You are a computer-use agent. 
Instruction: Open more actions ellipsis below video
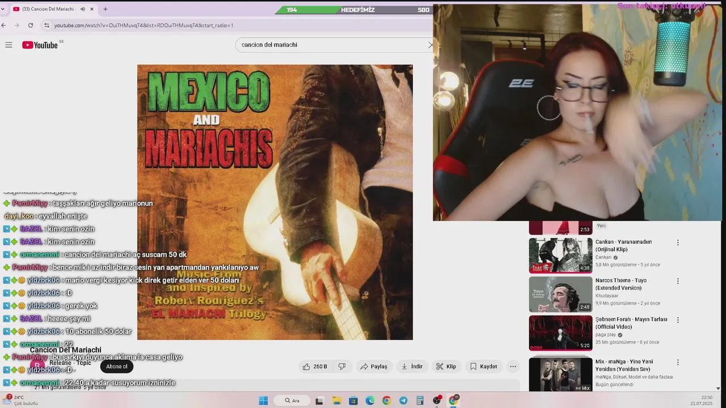(513, 367)
